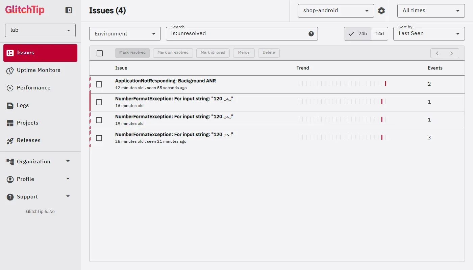Click the Mark resolved button
This screenshot has height=270, width=473.
click(x=132, y=53)
